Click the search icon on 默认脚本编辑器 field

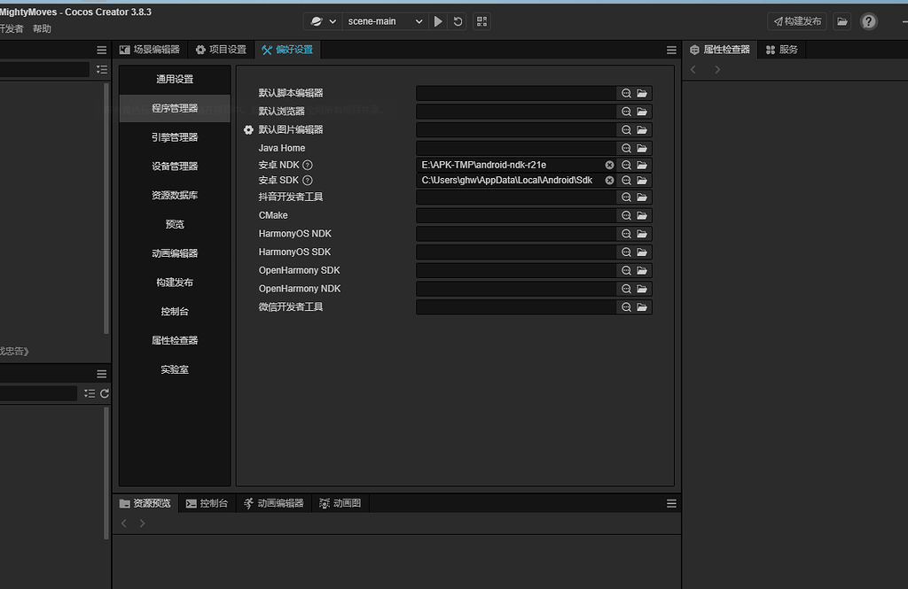(625, 93)
